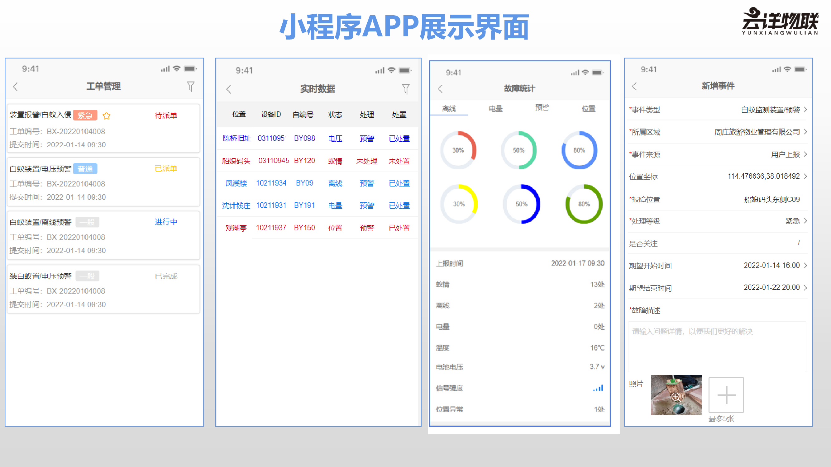Open the filter icon in 工单管理 header
Screen dimensions: 831x467
191,86
